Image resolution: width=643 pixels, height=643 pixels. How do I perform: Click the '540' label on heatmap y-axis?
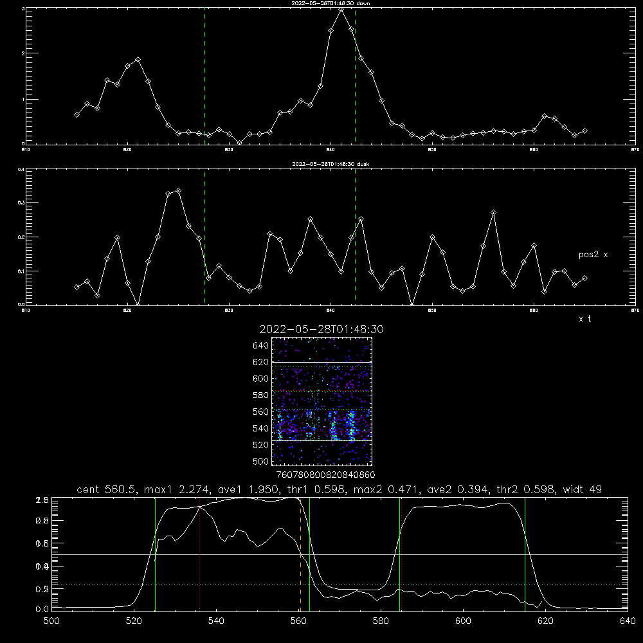pyautogui.click(x=261, y=428)
